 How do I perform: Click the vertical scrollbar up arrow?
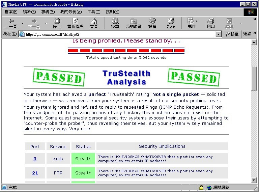(x=254, y=42)
